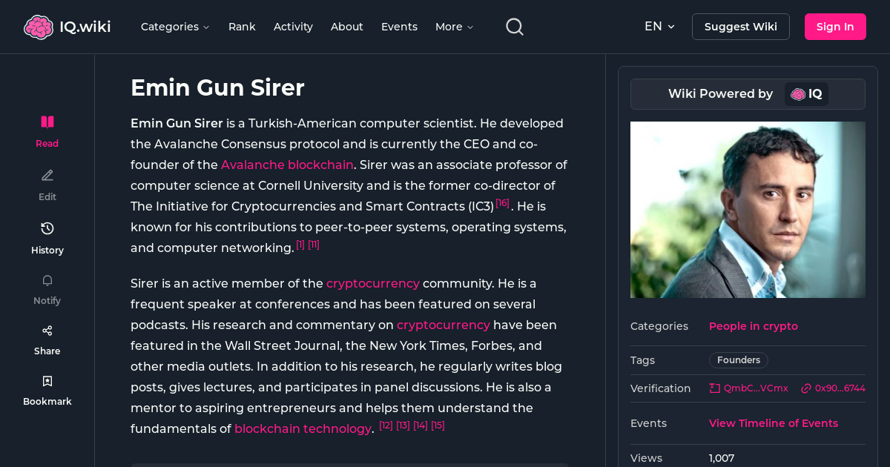Bookmark this page using the Bookmark icon

coord(47,380)
